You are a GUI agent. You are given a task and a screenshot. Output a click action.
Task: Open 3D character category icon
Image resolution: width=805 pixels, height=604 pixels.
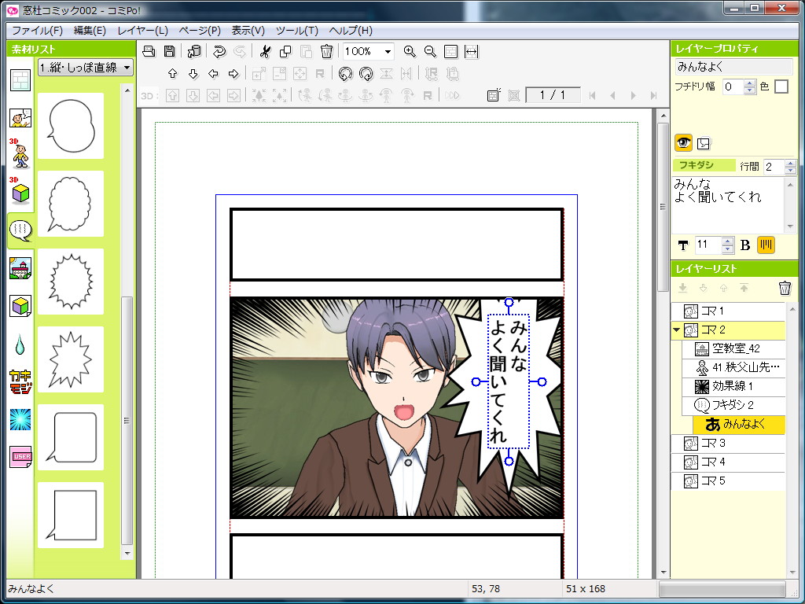20,153
